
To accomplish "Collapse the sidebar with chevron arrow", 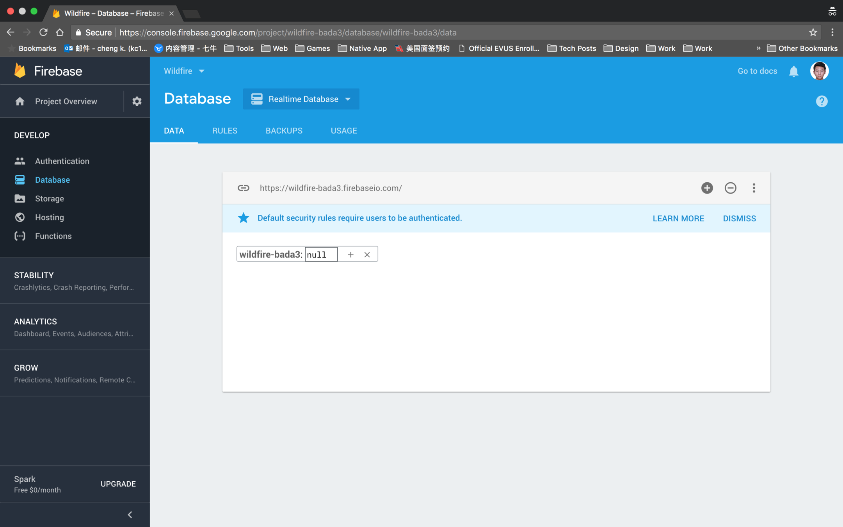I will tap(130, 515).
